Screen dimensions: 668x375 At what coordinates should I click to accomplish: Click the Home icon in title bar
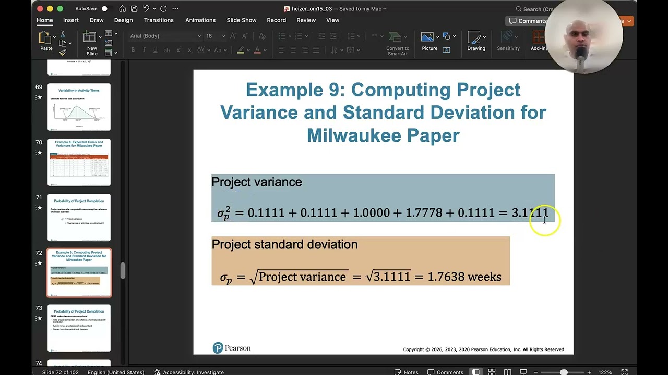tap(122, 9)
